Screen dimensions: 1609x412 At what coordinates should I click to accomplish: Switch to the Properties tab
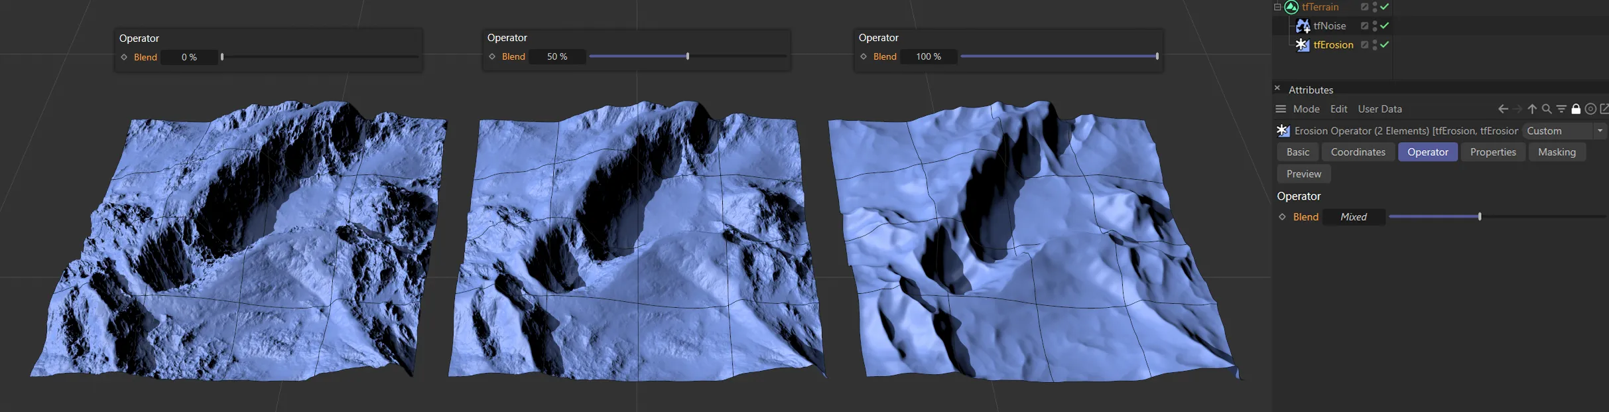(1492, 153)
